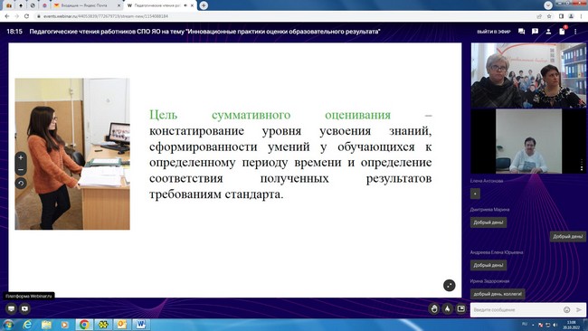This screenshot has height=331, width=588.
Task: Show the participants list icon
Action: [548, 32]
